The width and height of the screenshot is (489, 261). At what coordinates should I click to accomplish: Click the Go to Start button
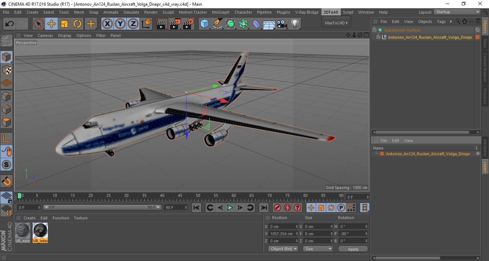point(197,208)
